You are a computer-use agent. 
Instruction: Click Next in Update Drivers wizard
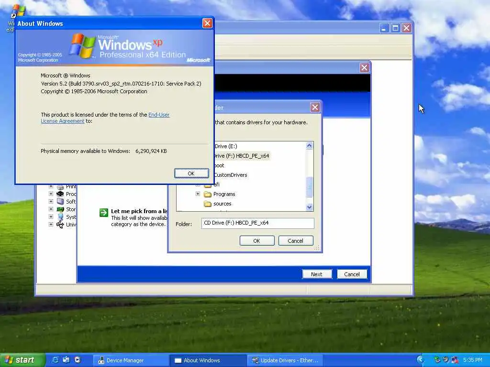(x=317, y=274)
